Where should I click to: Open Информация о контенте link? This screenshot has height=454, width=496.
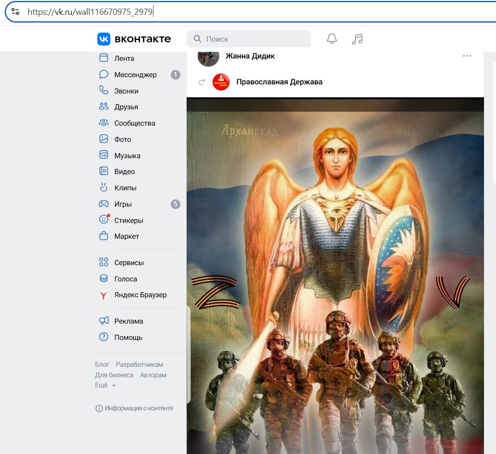tap(134, 408)
